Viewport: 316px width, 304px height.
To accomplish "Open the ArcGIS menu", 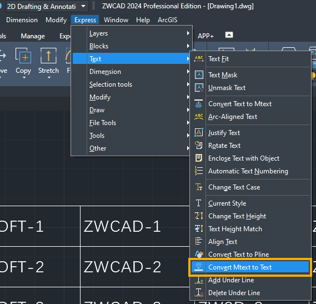I will (x=168, y=20).
